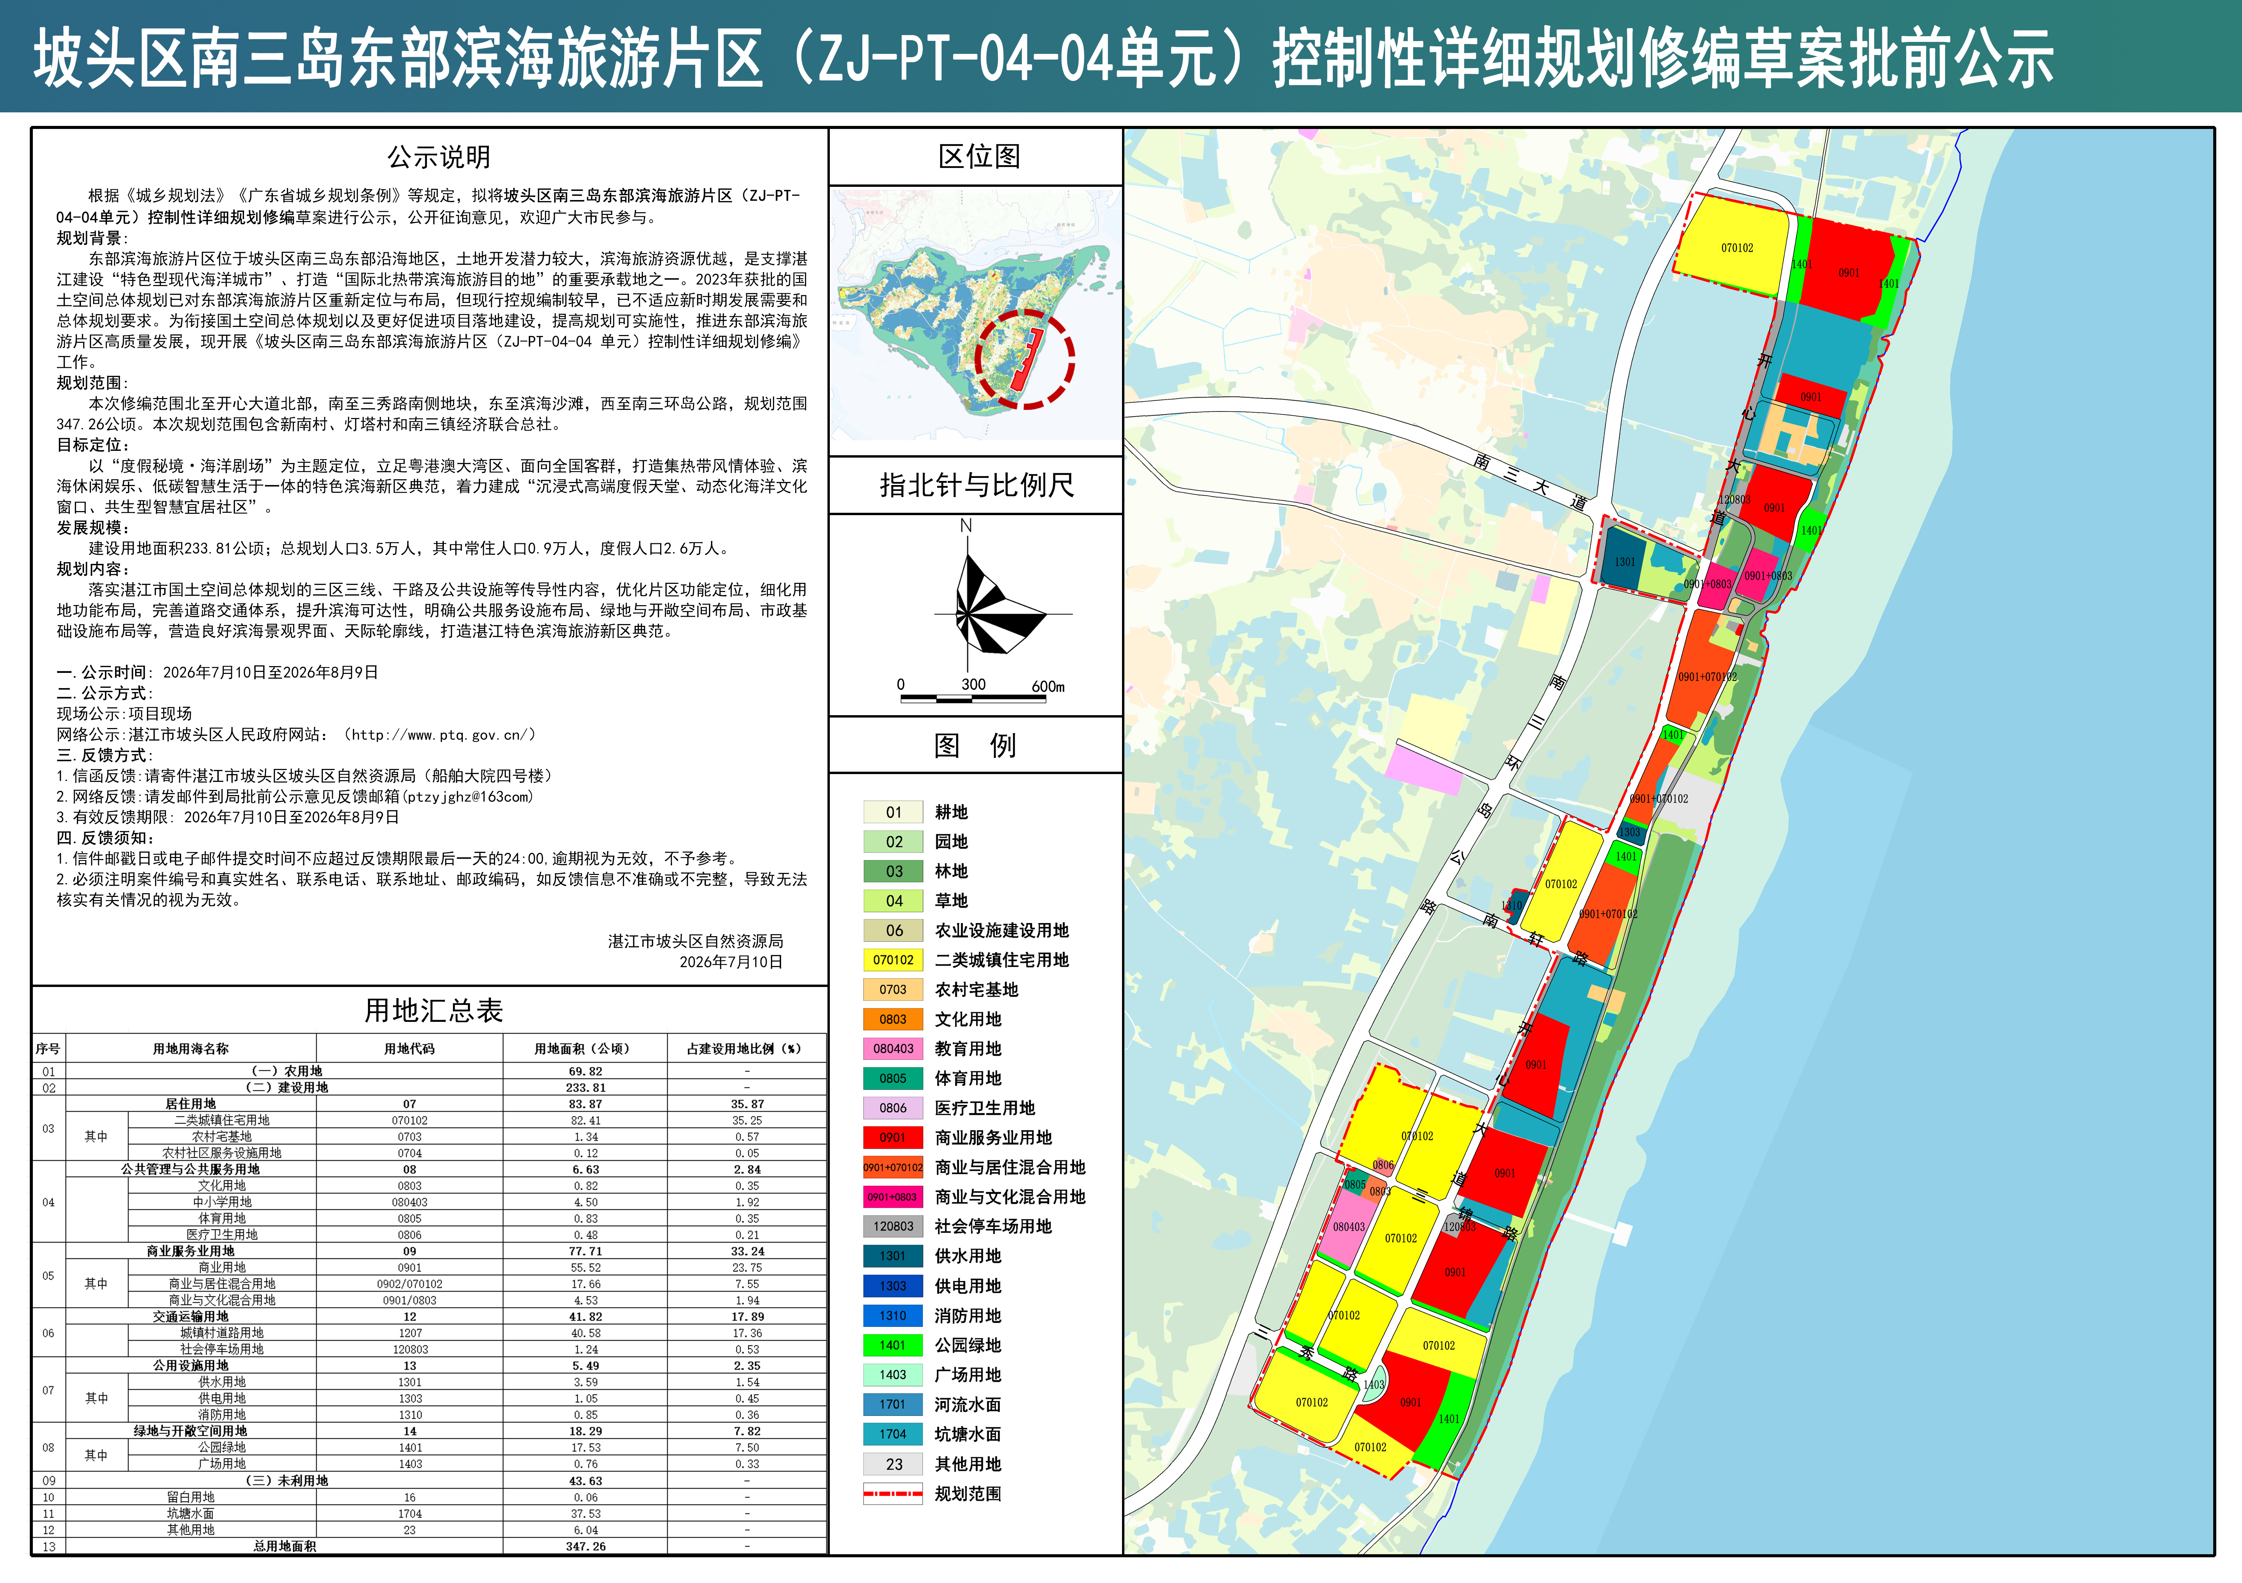Click the main poster title text
The image size is (2242, 1583).
[x=1044, y=58]
